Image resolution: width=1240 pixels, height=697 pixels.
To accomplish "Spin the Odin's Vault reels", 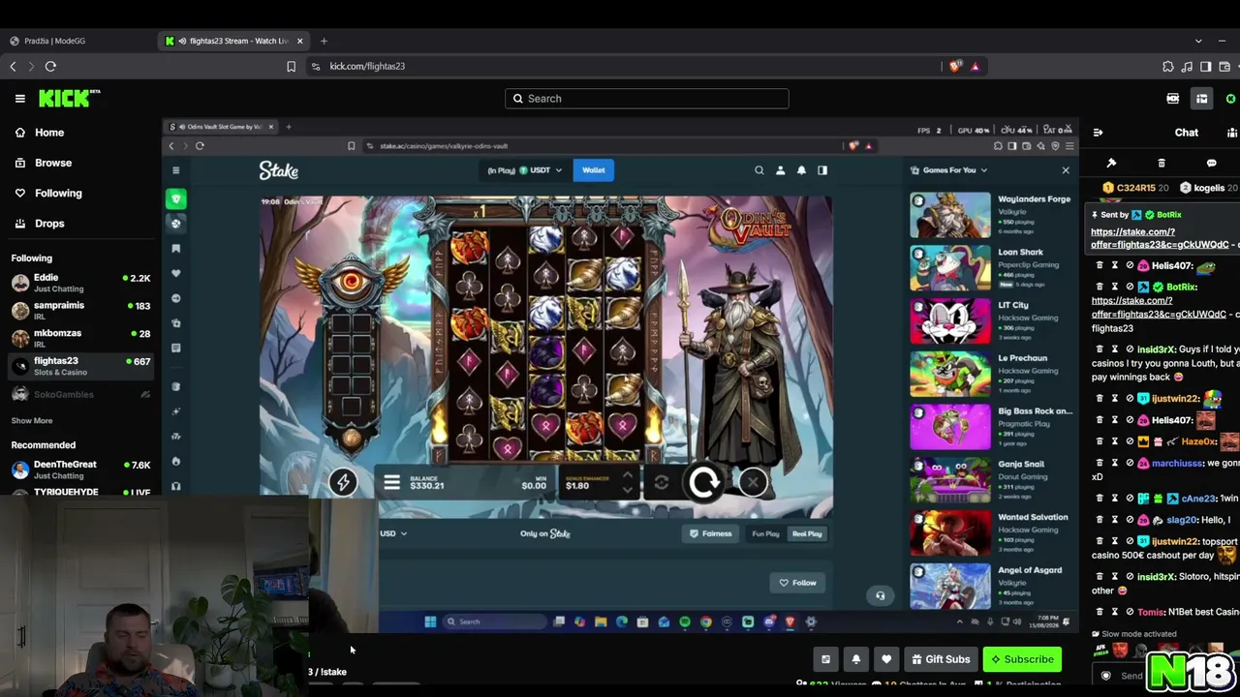I will pyautogui.click(x=704, y=482).
